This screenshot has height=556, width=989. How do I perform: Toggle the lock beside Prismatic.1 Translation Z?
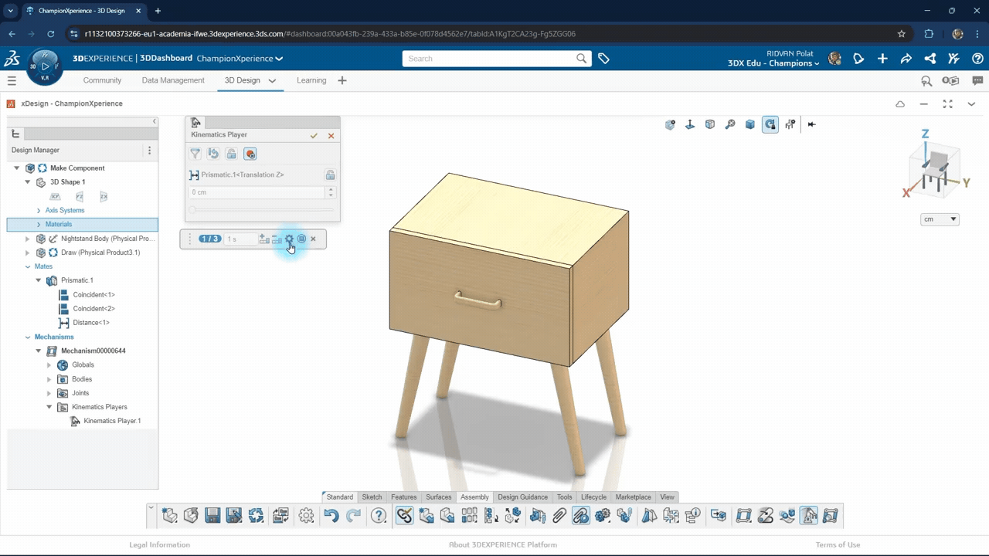click(330, 175)
